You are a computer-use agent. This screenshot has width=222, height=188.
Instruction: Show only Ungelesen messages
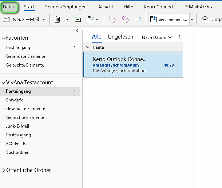[x=120, y=37]
